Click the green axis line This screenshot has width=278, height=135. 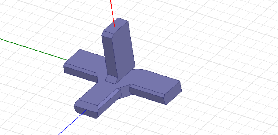pyautogui.click(x=34, y=49)
